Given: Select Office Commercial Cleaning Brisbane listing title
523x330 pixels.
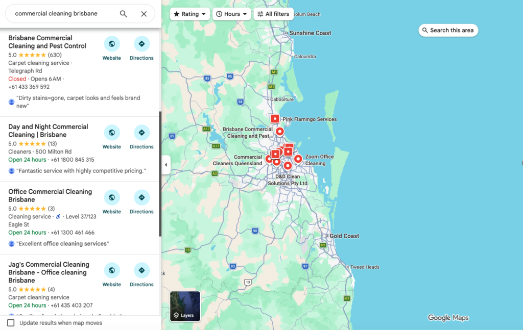Looking at the screenshot, I should [50, 195].
